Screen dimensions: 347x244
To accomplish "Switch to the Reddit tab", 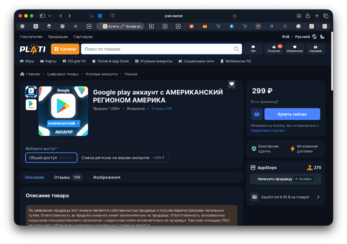I will tap(191, 26).
